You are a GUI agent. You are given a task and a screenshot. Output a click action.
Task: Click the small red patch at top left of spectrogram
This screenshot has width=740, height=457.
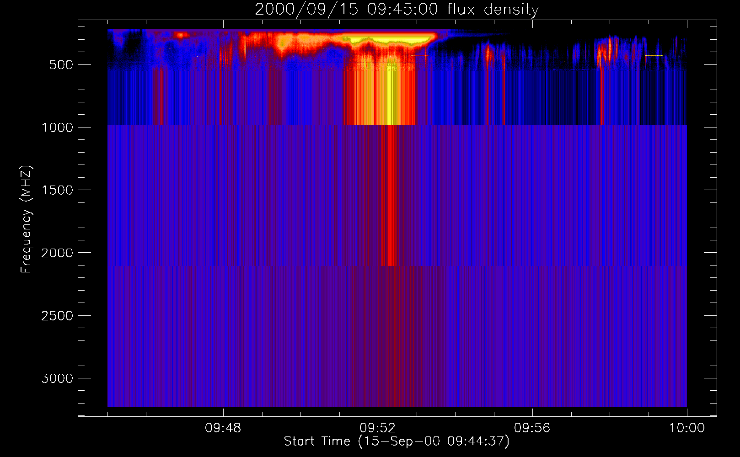(182, 35)
